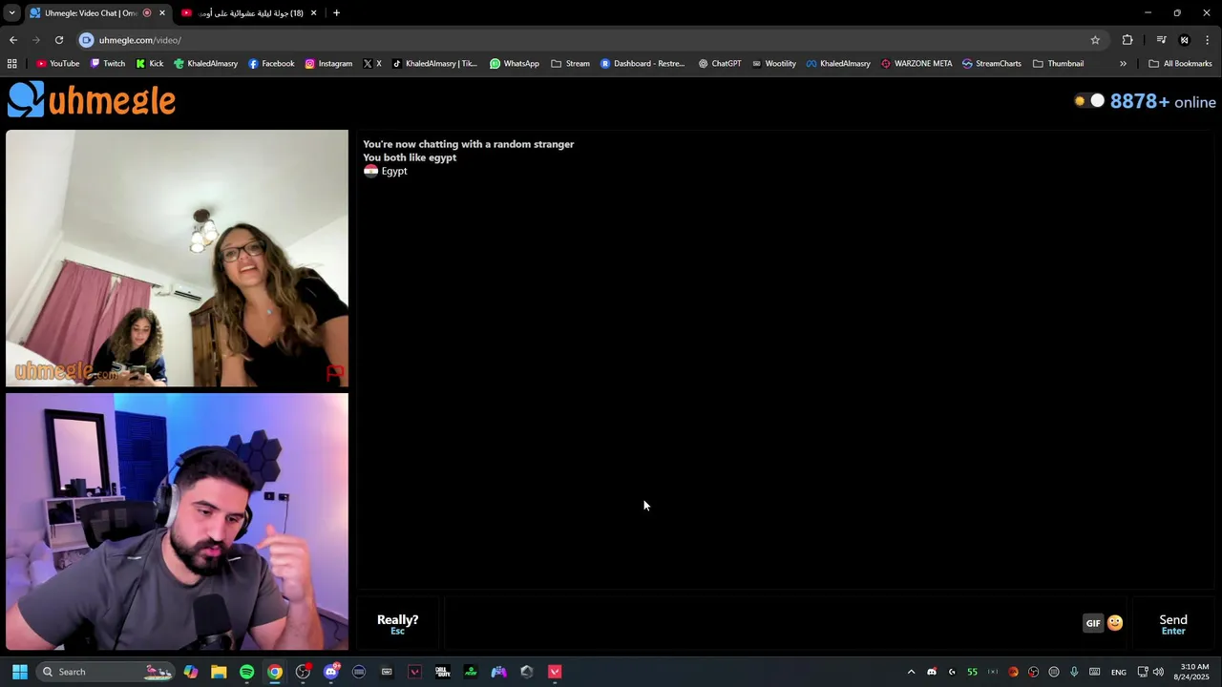Screen dimensions: 1222x687
Task: Open the Extensions menu
Action: tap(1127, 40)
